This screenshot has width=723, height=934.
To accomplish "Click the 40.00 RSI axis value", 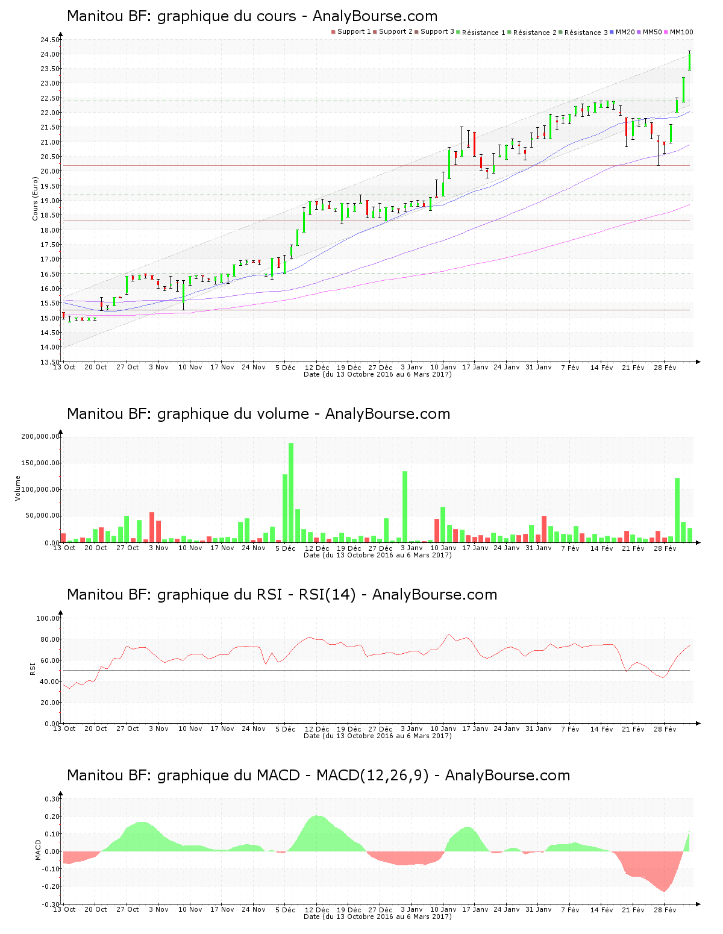I will click(x=50, y=682).
